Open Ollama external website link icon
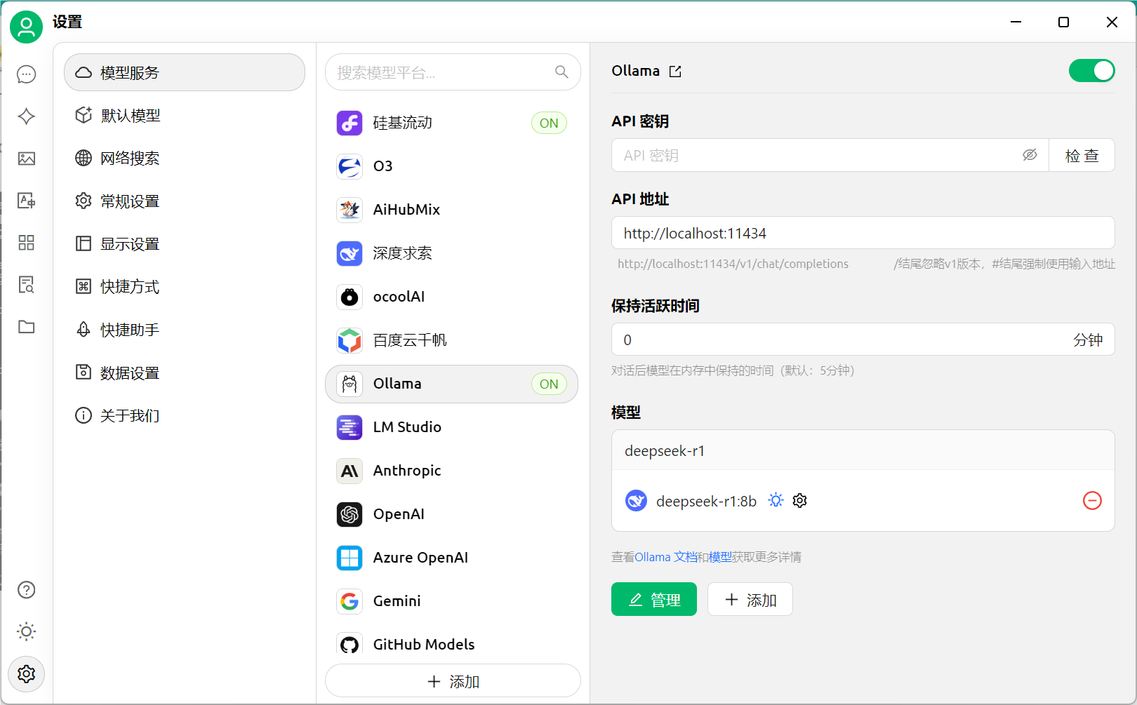The image size is (1137, 705). tap(675, 72)
